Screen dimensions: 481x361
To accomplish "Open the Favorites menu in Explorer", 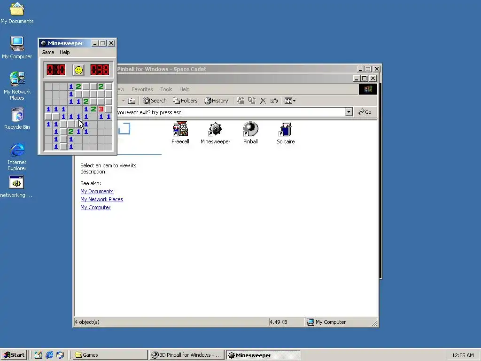I will click(142, 89).
